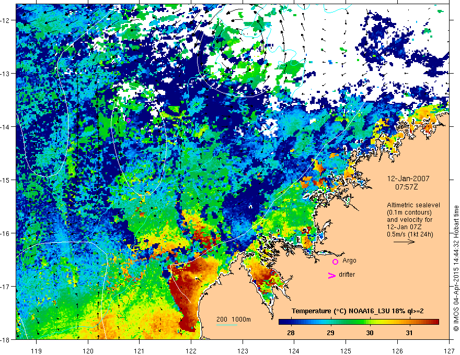Image resolution: width=460 pixels, height=355 pixels.
Task: Click the 'drifter' legend label
Action: (x=347, y=275)
